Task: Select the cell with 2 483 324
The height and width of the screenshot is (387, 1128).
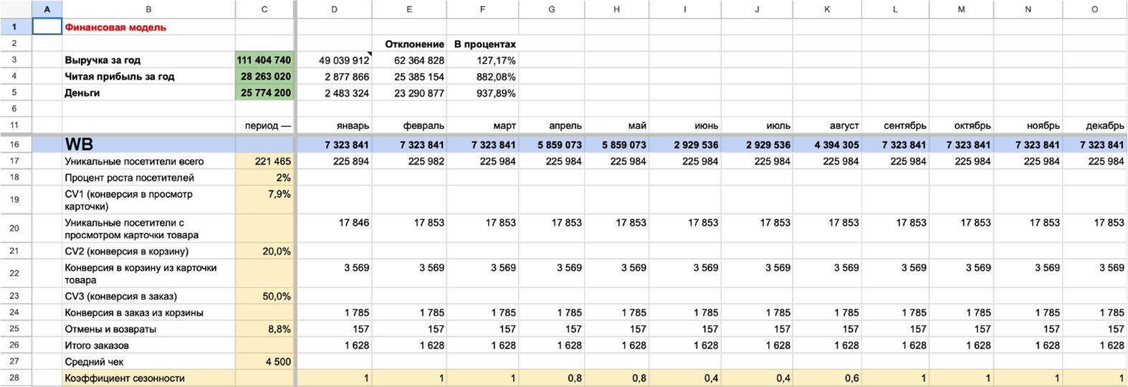Action: click(335, 93)
